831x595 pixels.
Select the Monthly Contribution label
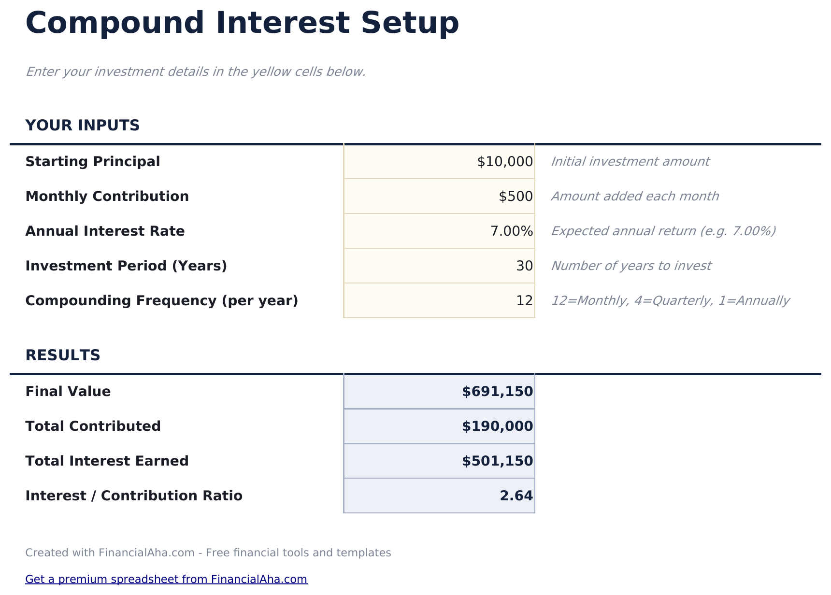pyautogui.click(x=107, y=197)
